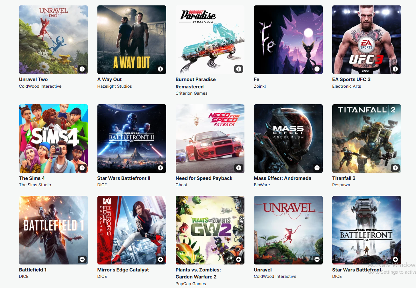Open the Mass Effect: Andromeda title link

click(283, 178)
